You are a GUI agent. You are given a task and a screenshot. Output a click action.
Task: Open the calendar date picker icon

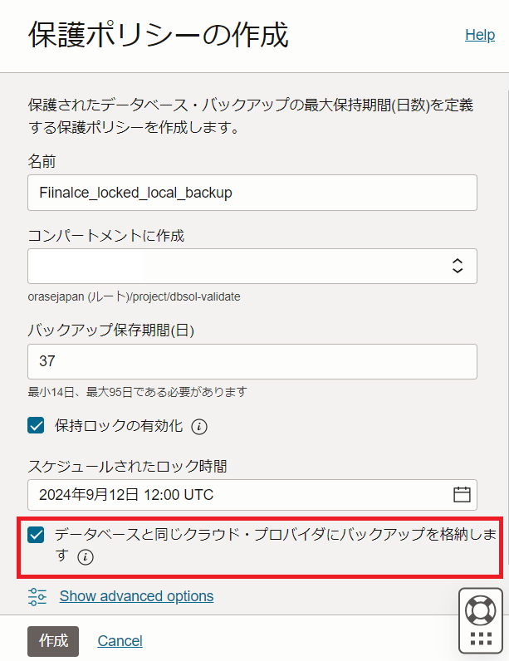point(462,495)
